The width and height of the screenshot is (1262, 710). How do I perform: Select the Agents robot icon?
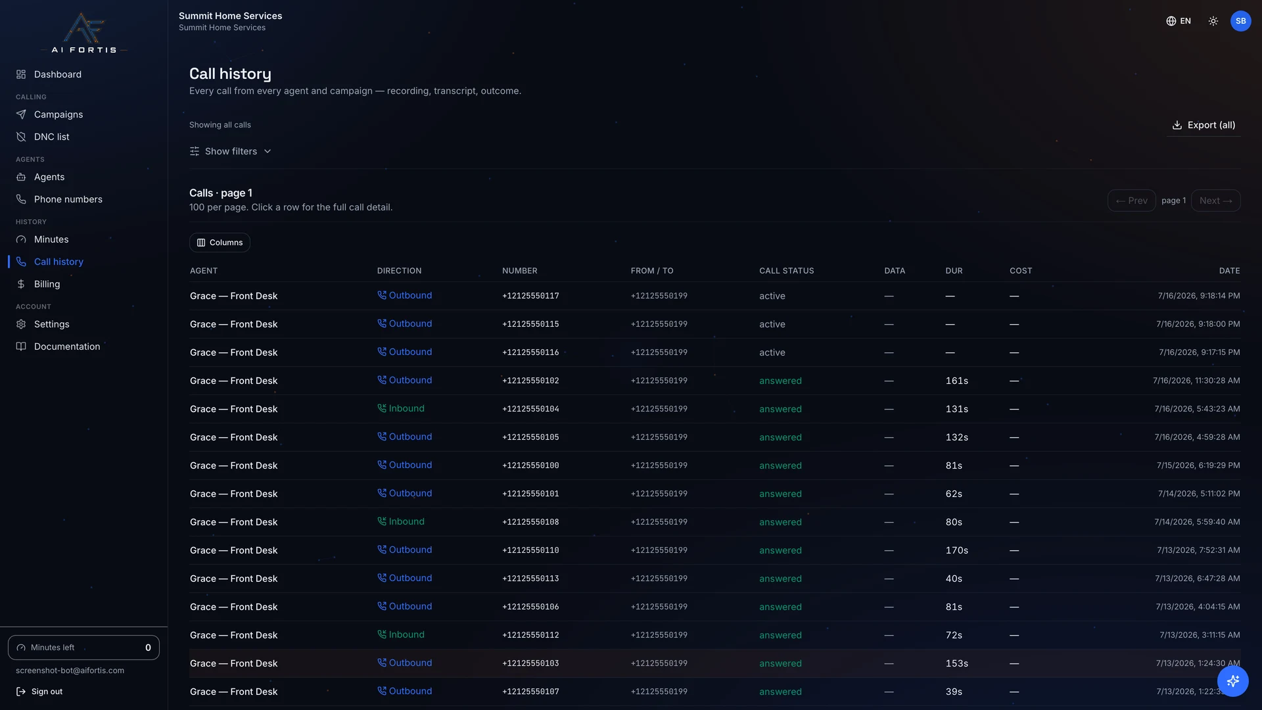[21, 177]
